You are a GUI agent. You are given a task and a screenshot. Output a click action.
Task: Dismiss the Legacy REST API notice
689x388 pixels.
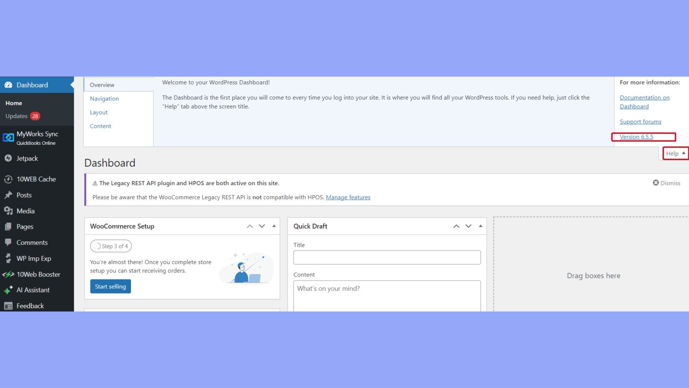(666, 183)
